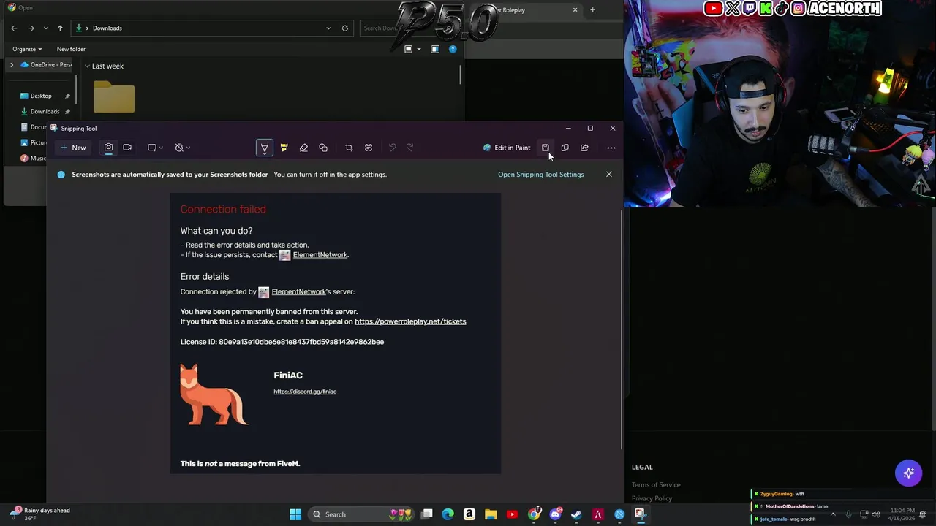
Task: Expand the address bar history dropdown
Action: [328, 28]
